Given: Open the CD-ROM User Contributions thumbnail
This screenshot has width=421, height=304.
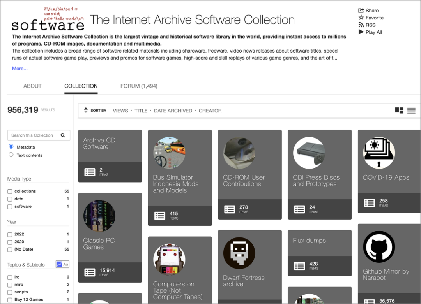Looking at the screenshot, I should pyautogui.click(x=239, y=153).
